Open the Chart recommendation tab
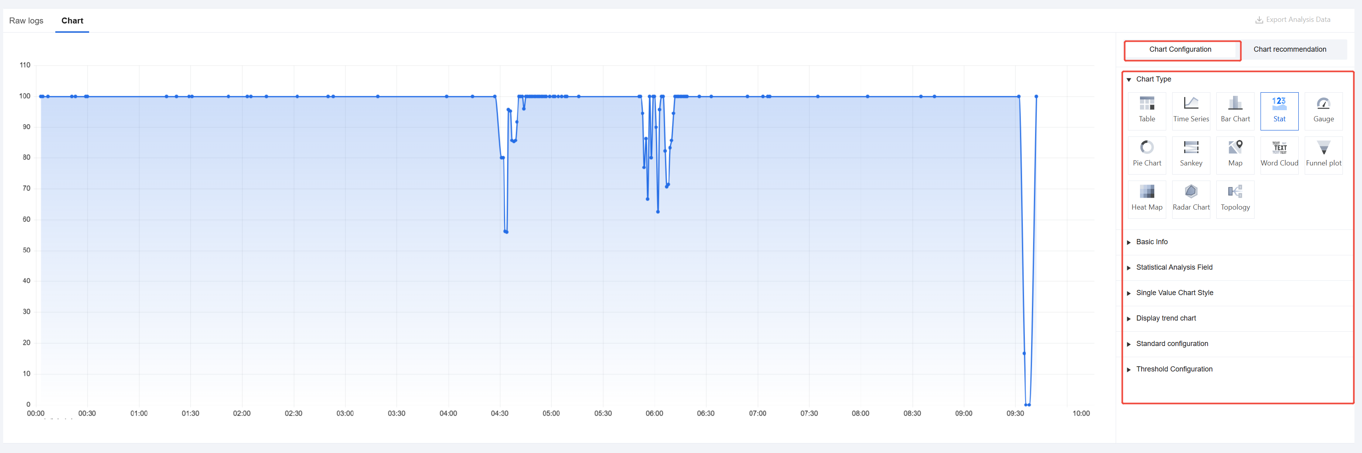This screenshot has width=1362, height=453. (1289, 49)
